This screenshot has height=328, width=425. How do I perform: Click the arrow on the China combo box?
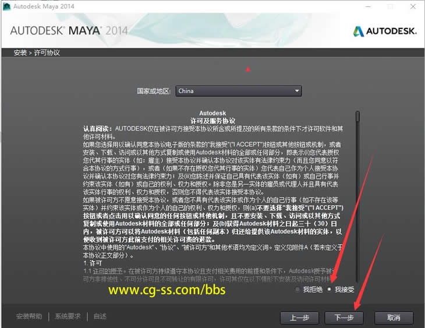[297, 91]
